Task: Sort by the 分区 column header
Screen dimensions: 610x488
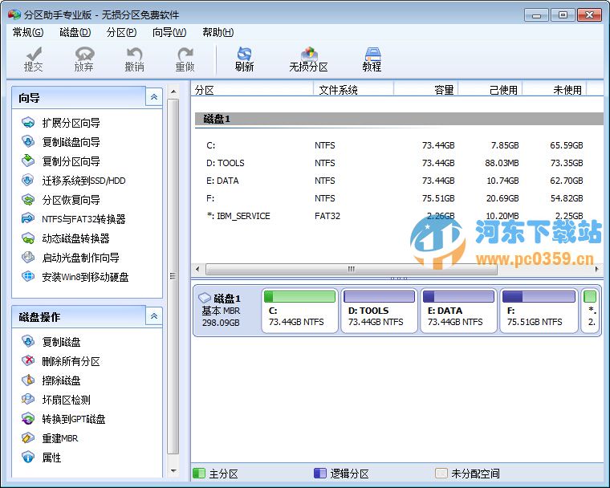Action: click(x=252, y=90)
